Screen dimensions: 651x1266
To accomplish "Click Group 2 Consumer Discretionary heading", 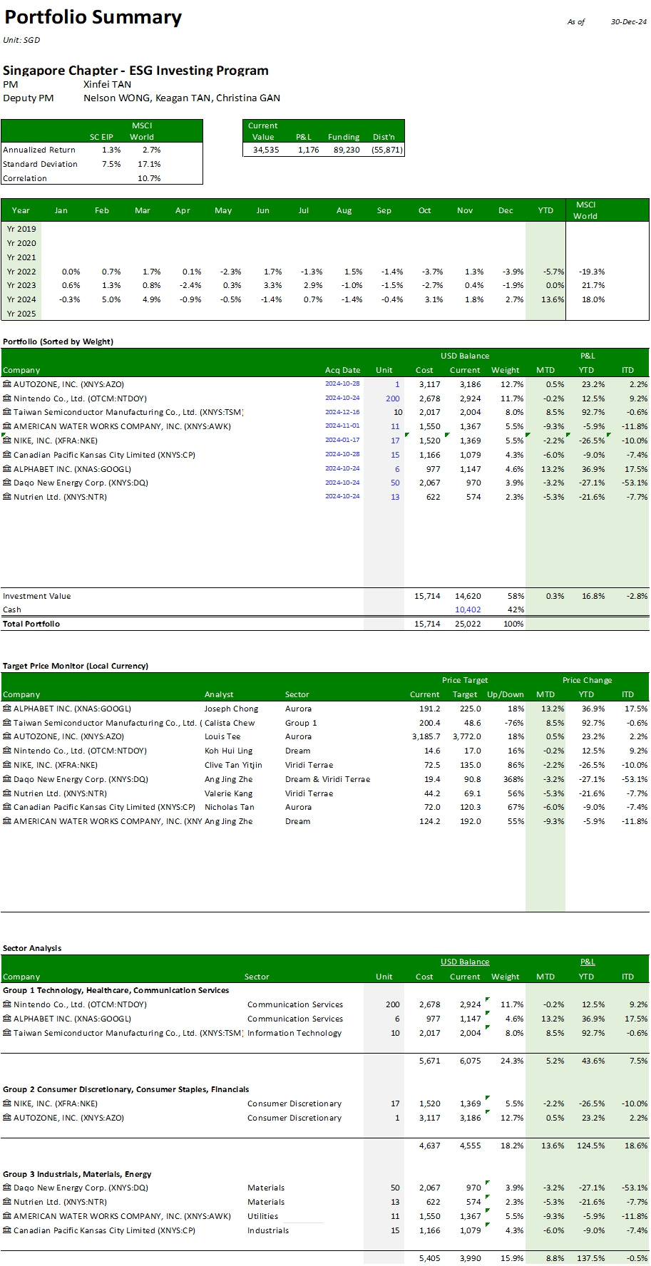I will coord(126,1089).
